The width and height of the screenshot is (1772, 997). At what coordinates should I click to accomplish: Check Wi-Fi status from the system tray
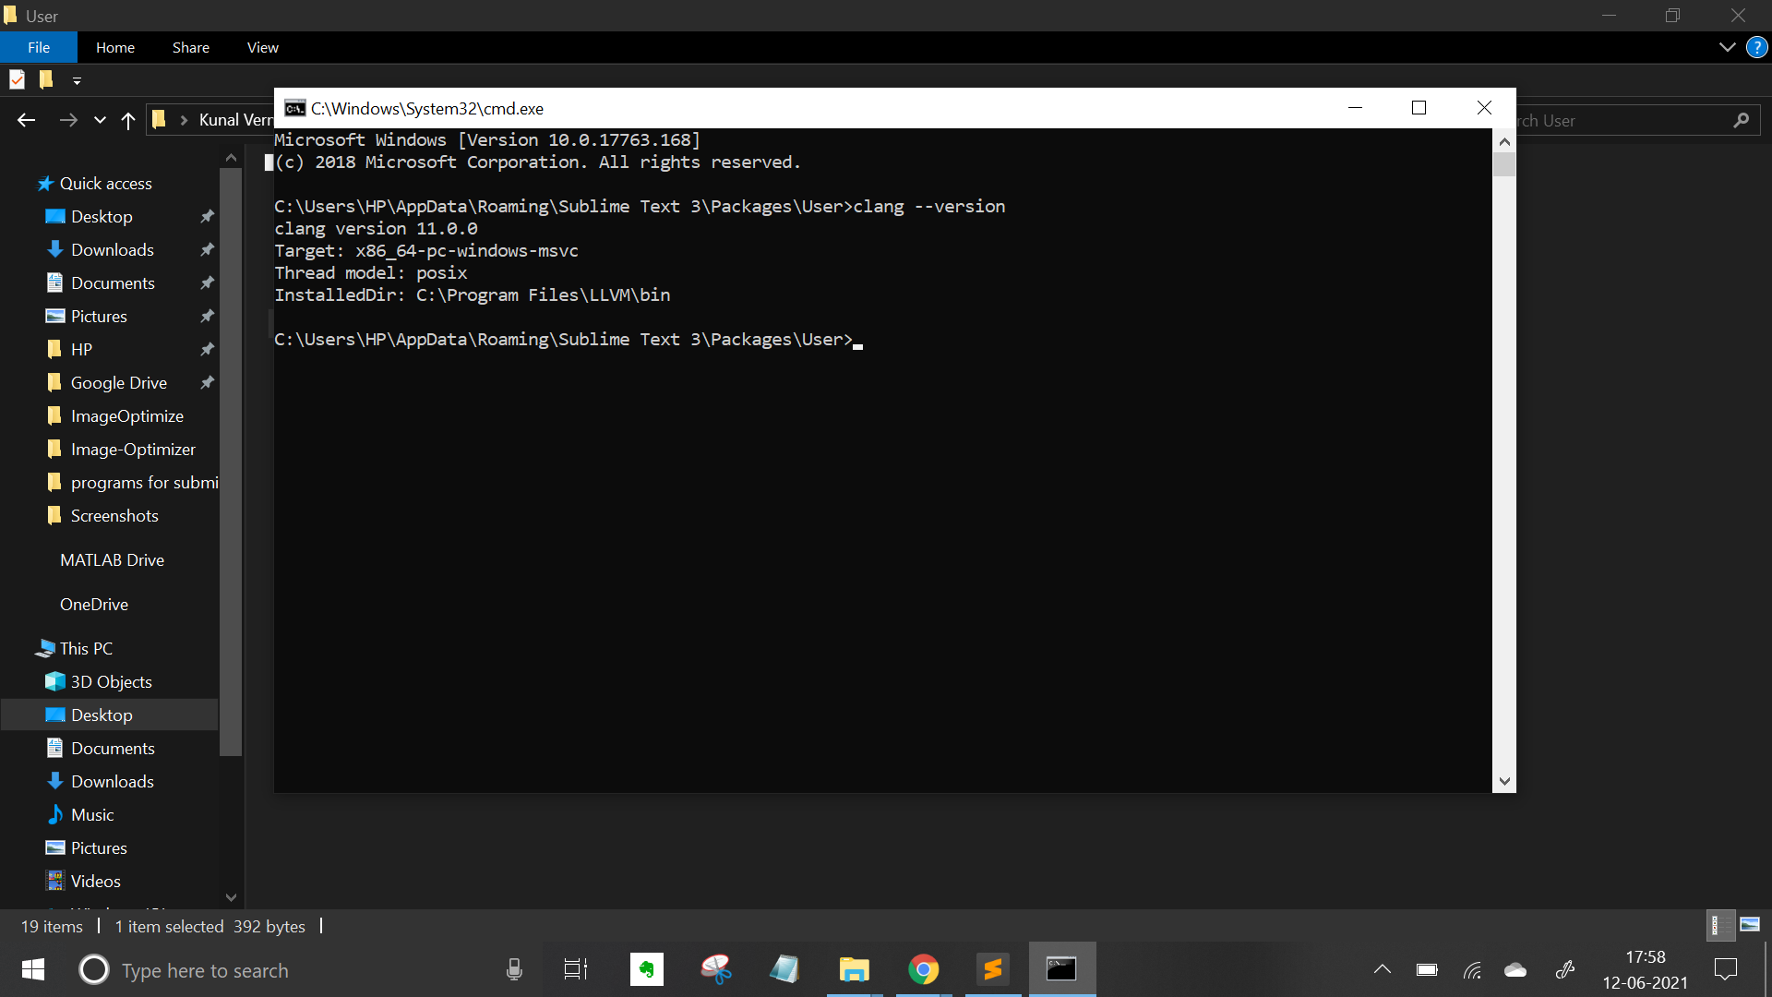point(1472,969)
